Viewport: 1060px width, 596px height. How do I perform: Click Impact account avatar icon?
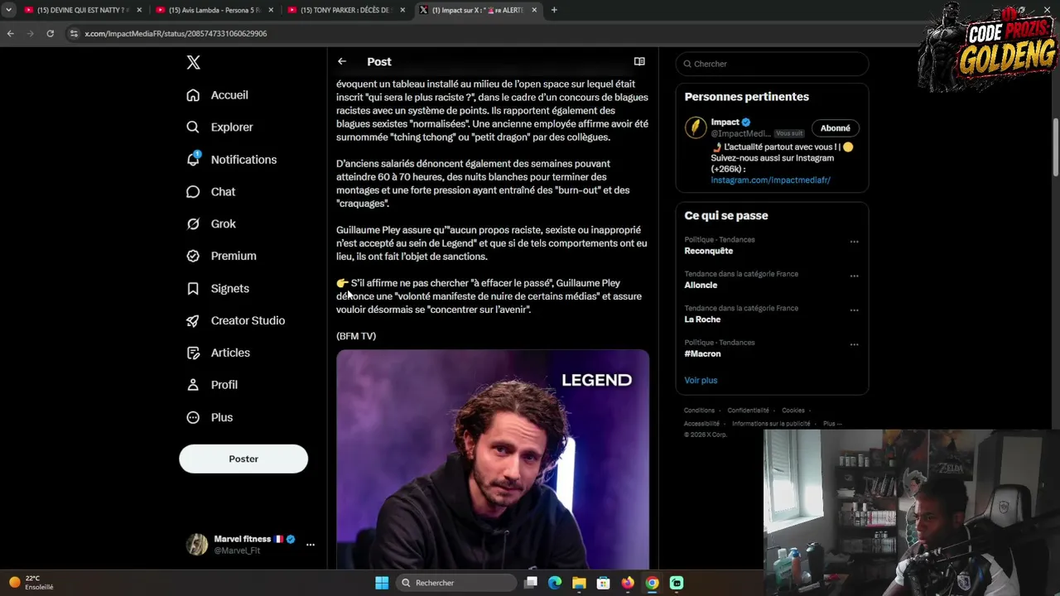pyautogui.click(x=696, y=127)
